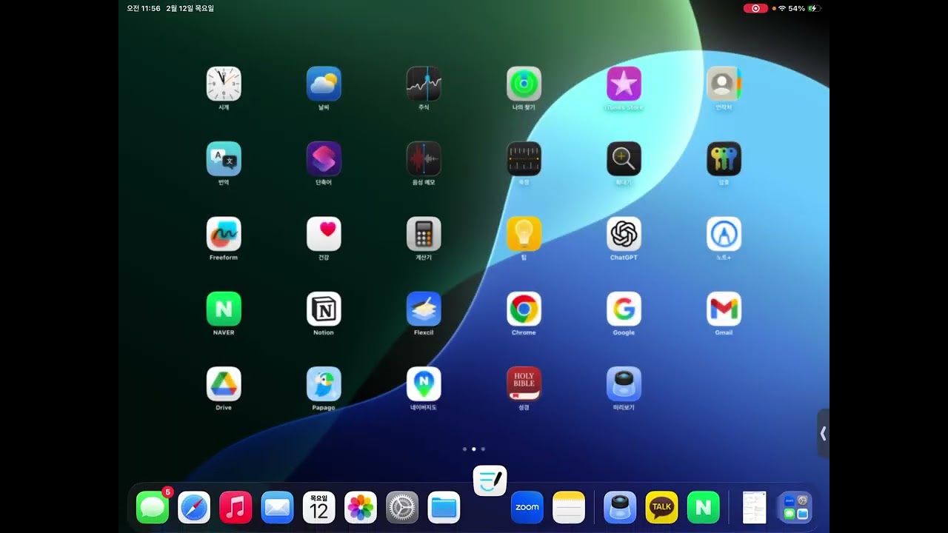
Task: Open the yellow Notes app in the dock
Action: 569,507
